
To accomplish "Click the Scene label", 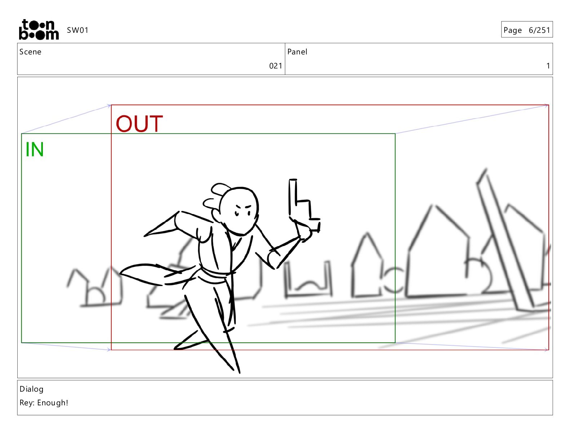I will pos(30,52).
